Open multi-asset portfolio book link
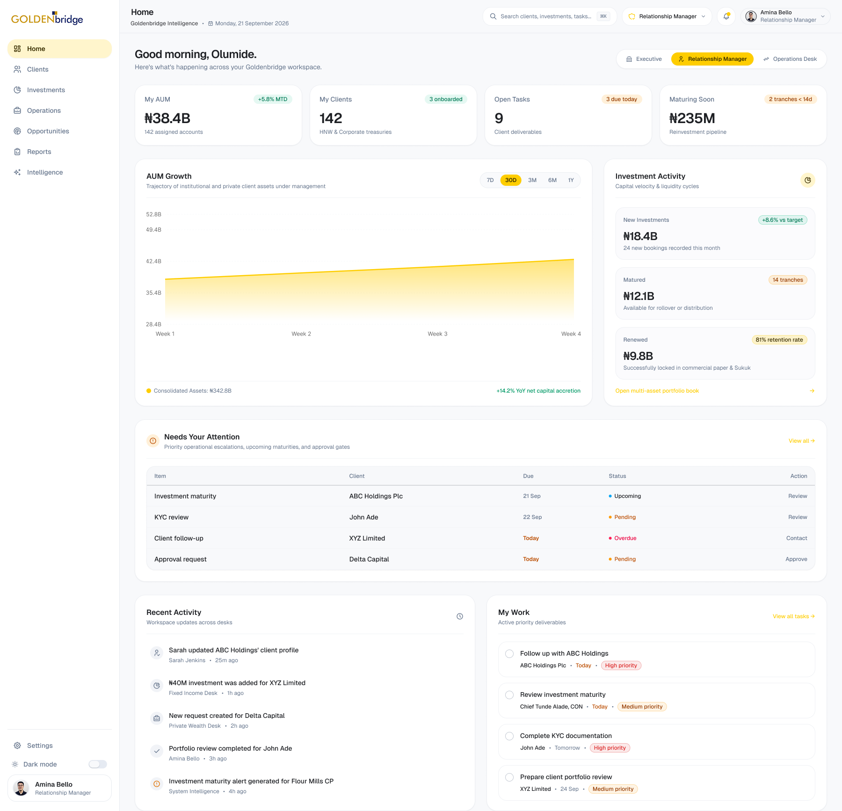Image resolution: width=842 pixels, height=811 pixels. point(657,391)
